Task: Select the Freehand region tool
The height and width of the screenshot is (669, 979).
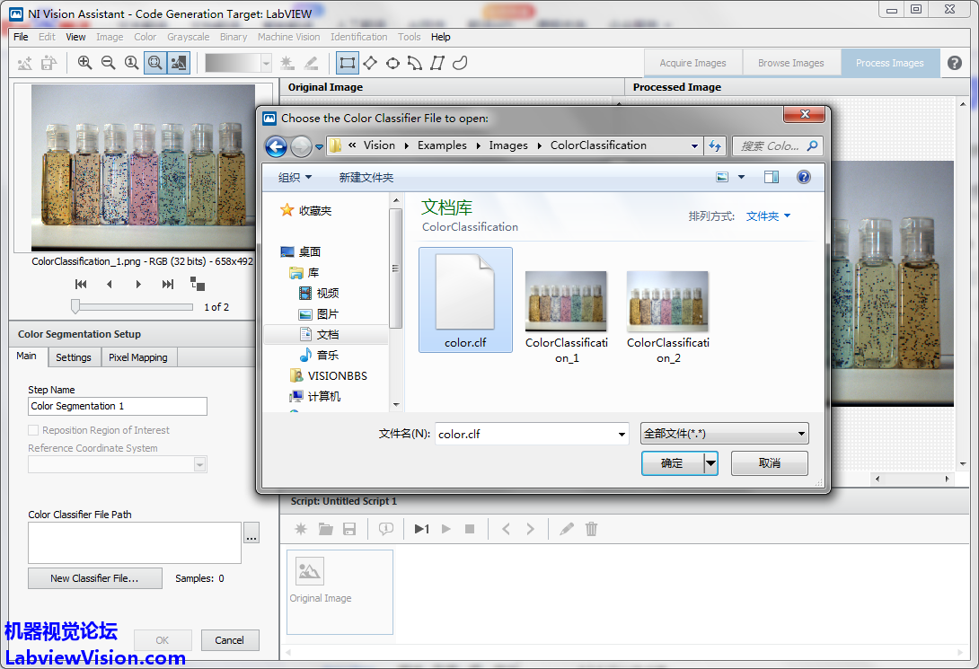Action: pos(460,63)
